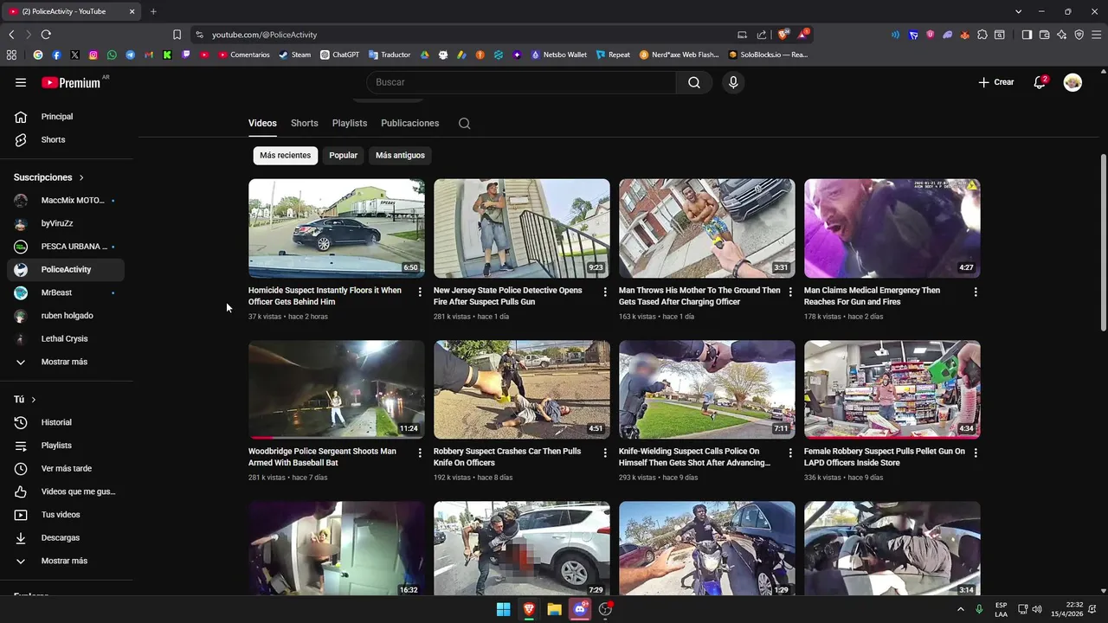Image resolution: width=1108 pixels, height=623 pixels.
Task: Click the Buscar search field
Action: [521, 82]
